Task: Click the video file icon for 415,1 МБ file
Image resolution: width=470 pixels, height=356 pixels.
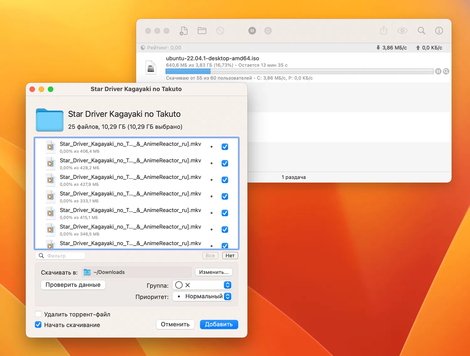Action: click(x=50, y=213)
